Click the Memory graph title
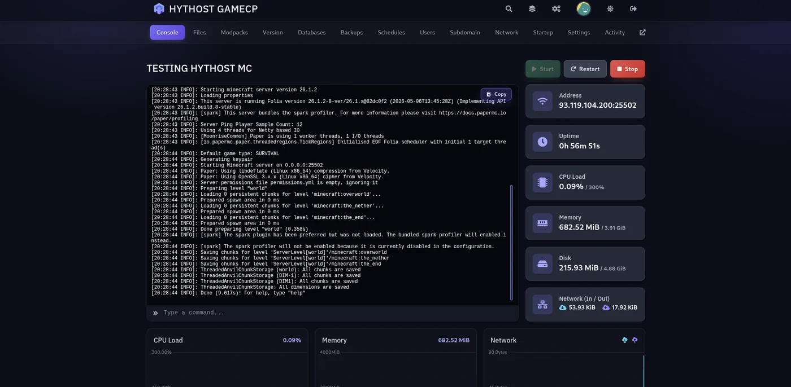791x387 pixels. click(334, 340)
